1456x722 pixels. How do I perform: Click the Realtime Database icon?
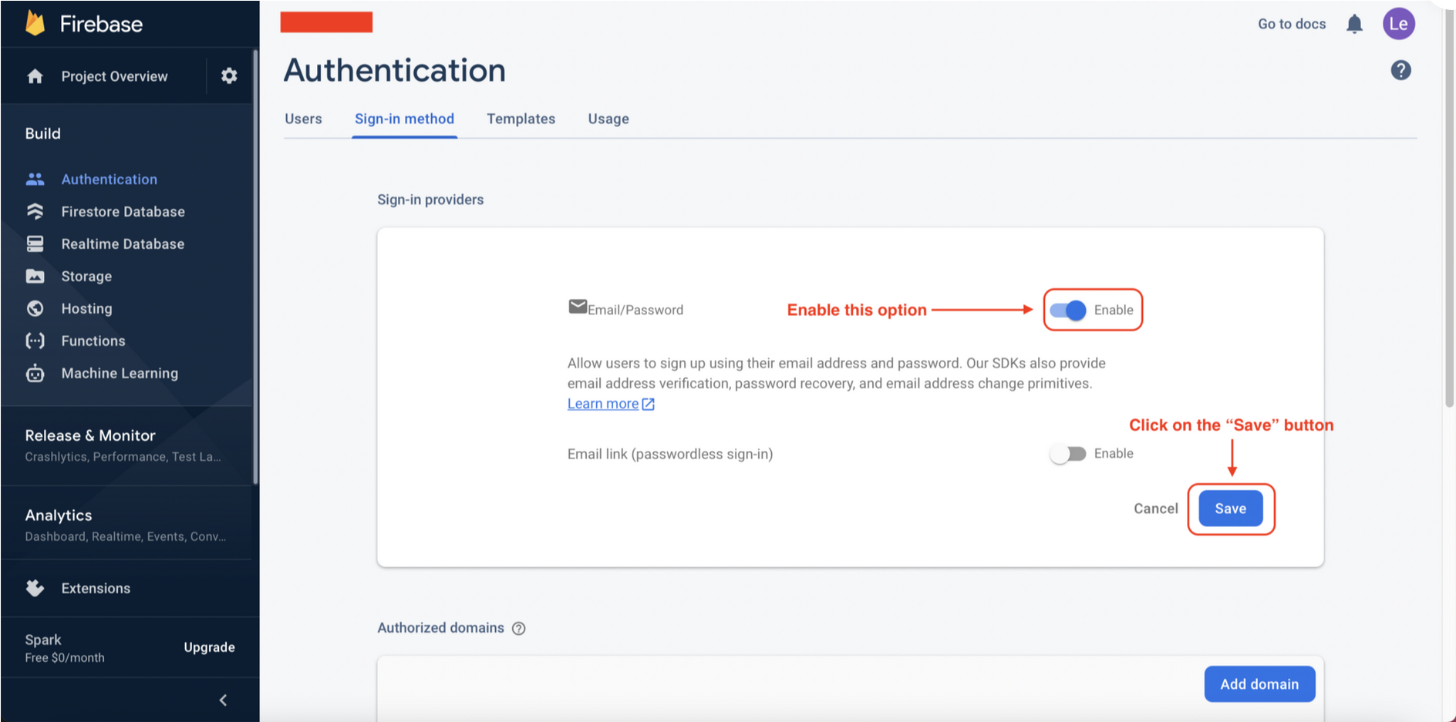click(x=35, y=243)
